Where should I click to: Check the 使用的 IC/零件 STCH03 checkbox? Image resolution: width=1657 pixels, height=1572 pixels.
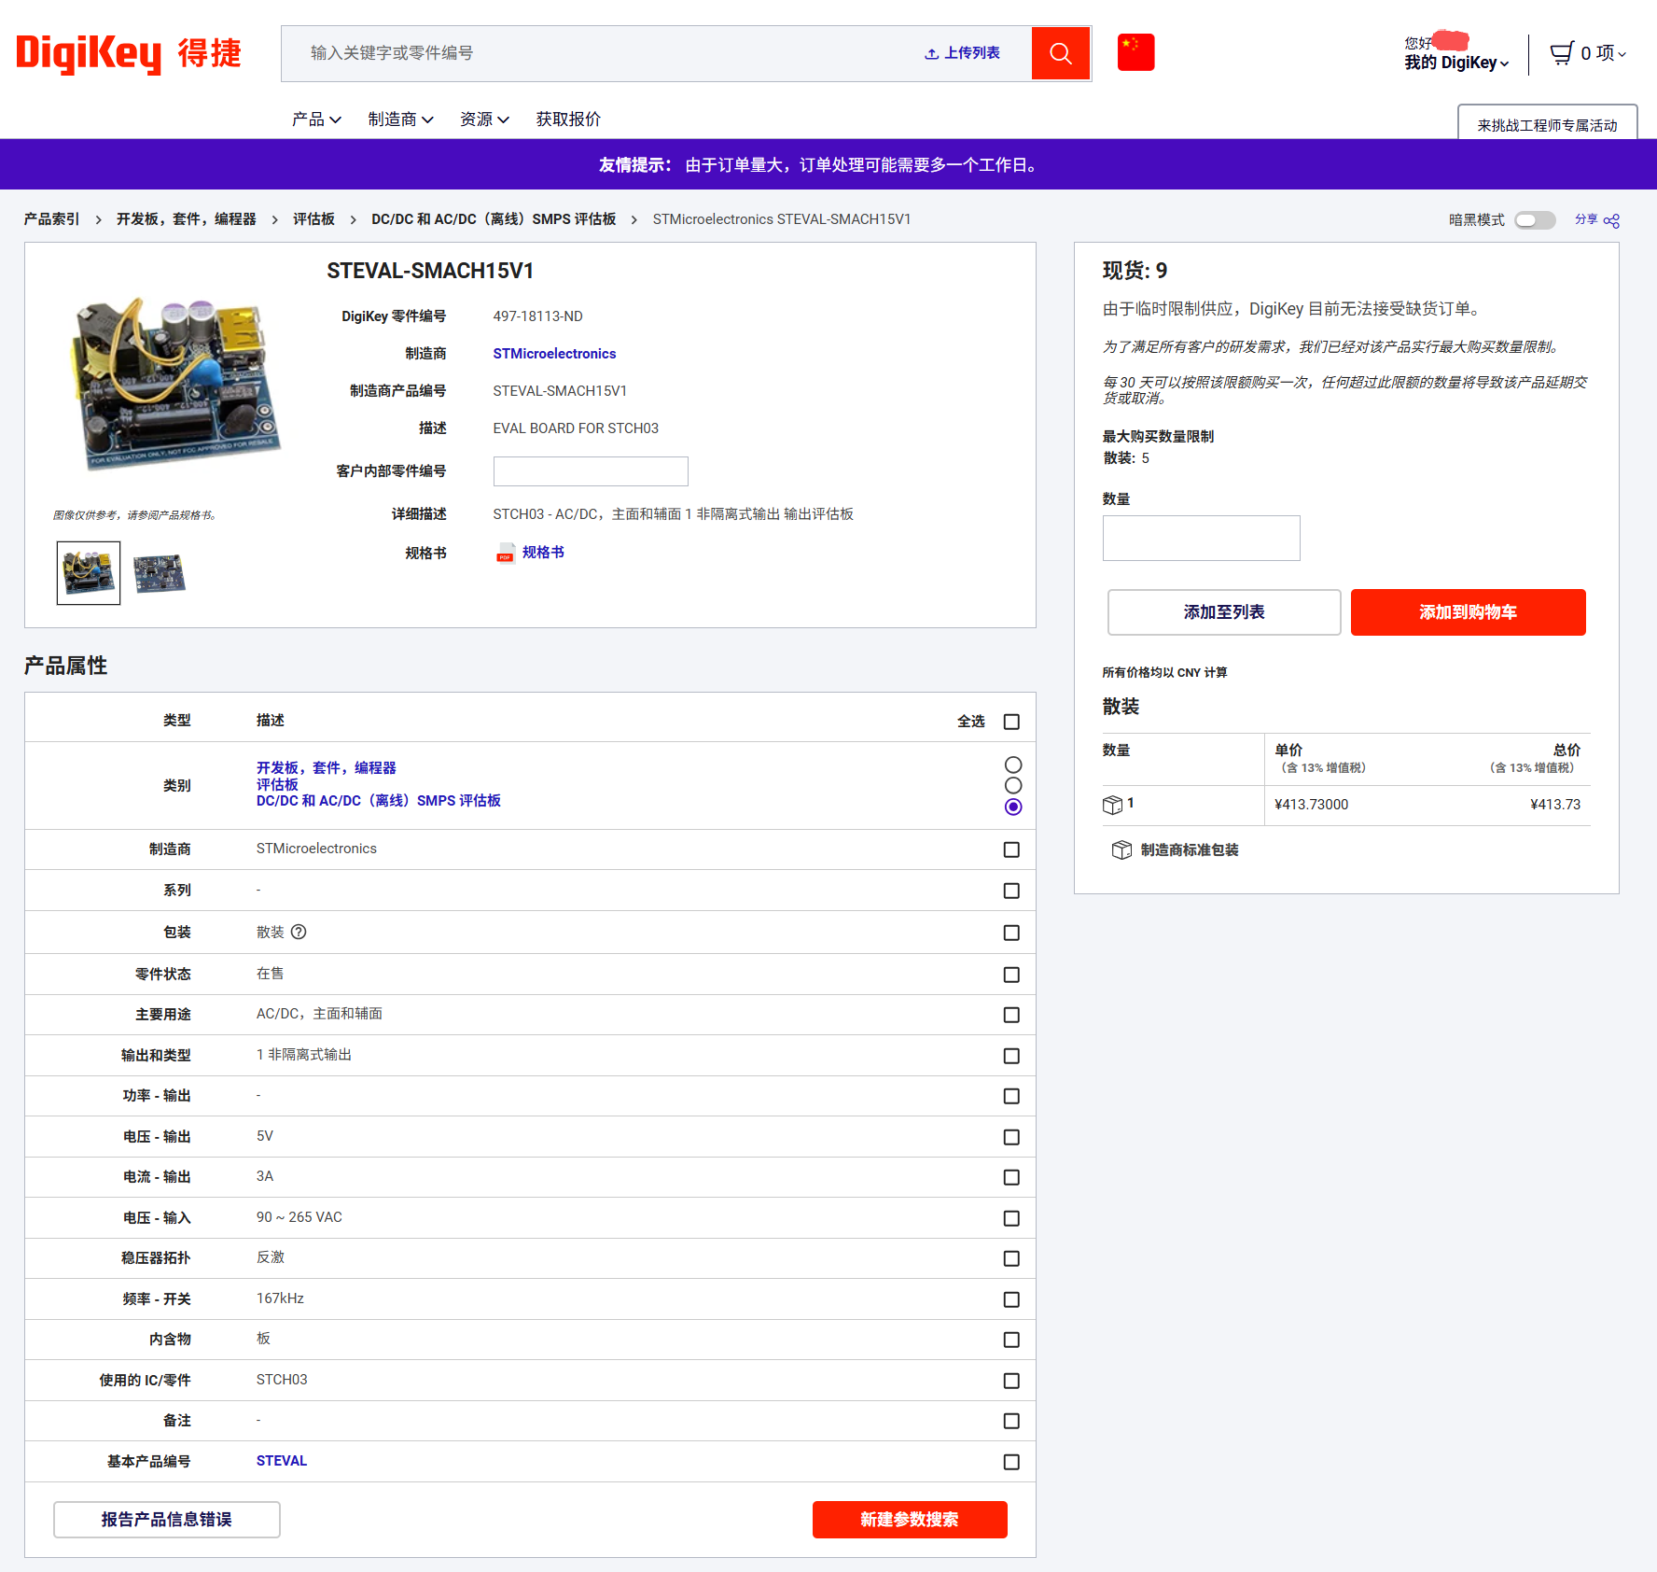(1011, 1381)
